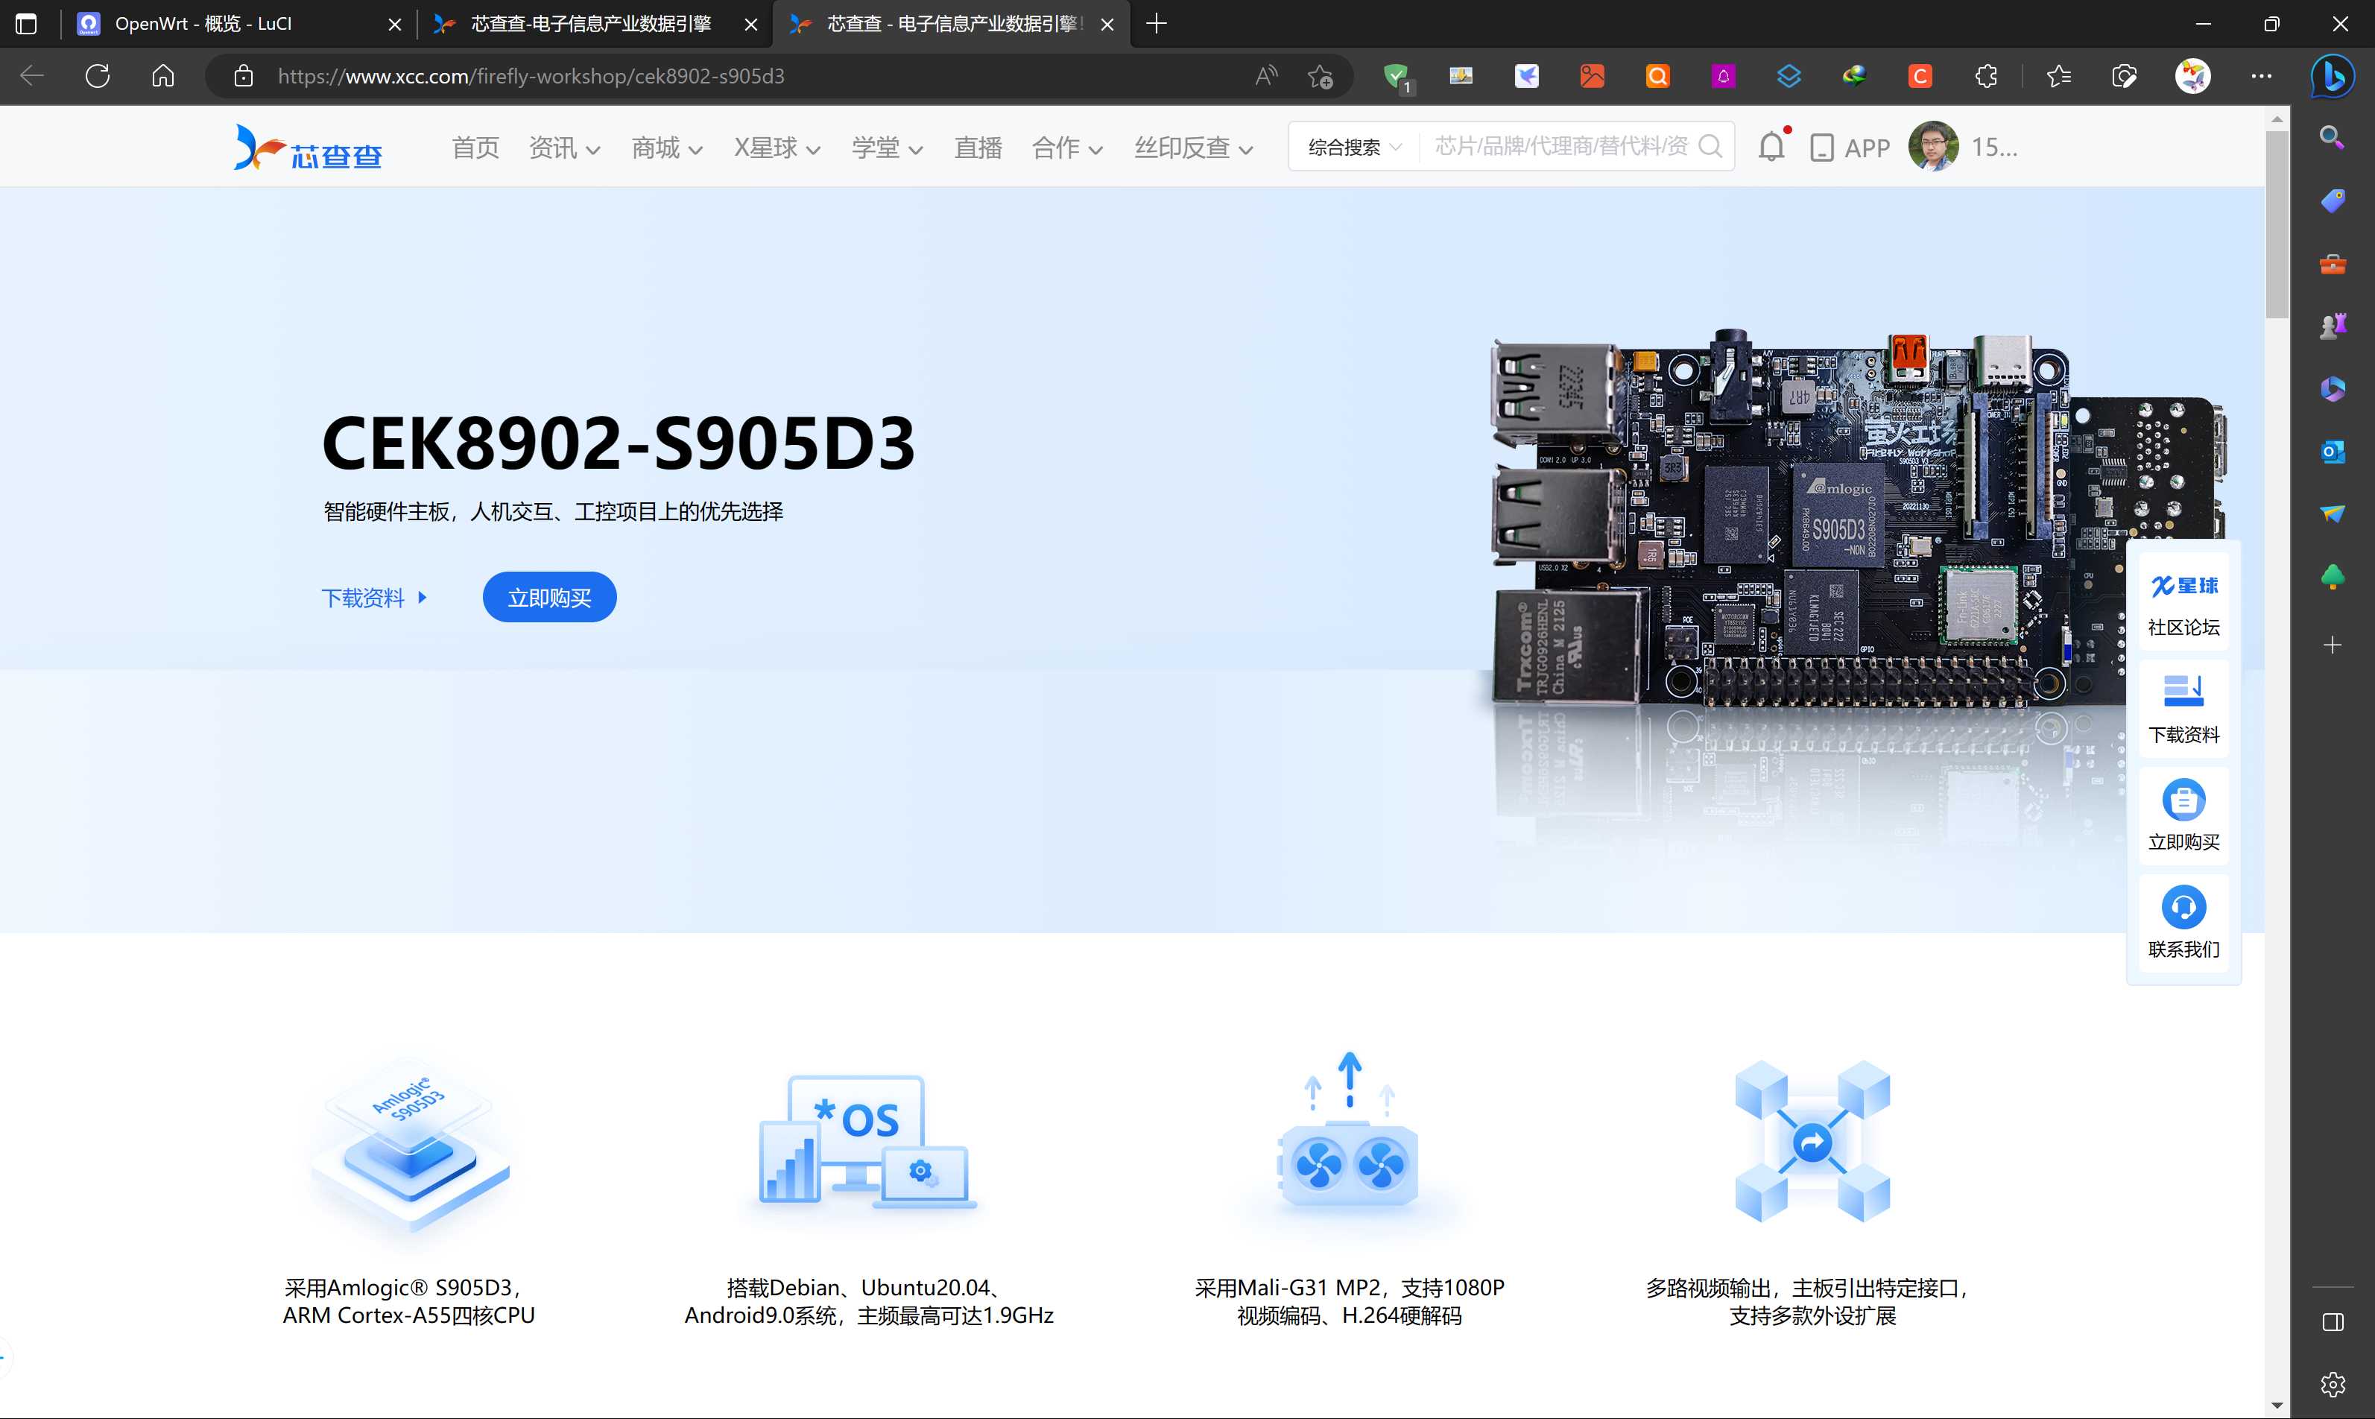Click the Edge sidebar search icon
This screenshot has width=2375, height=1419.
(x=2332, y=138)
